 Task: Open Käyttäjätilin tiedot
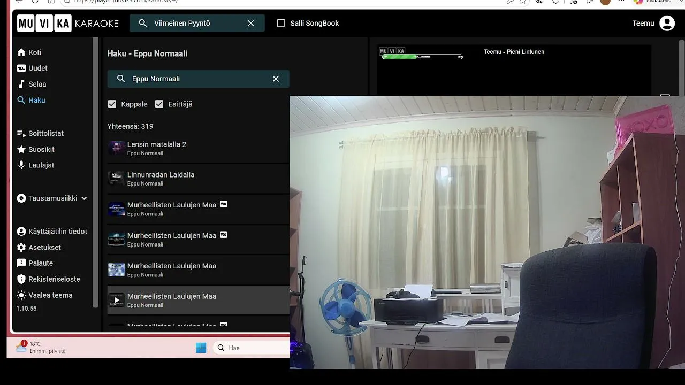tap(52, 232)
